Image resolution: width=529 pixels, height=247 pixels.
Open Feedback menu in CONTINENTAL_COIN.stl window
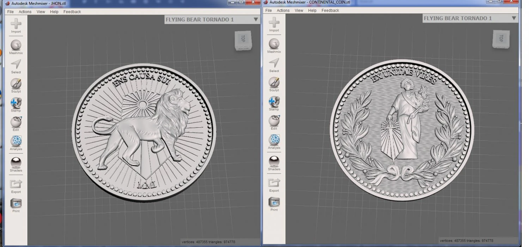point(330,11)
